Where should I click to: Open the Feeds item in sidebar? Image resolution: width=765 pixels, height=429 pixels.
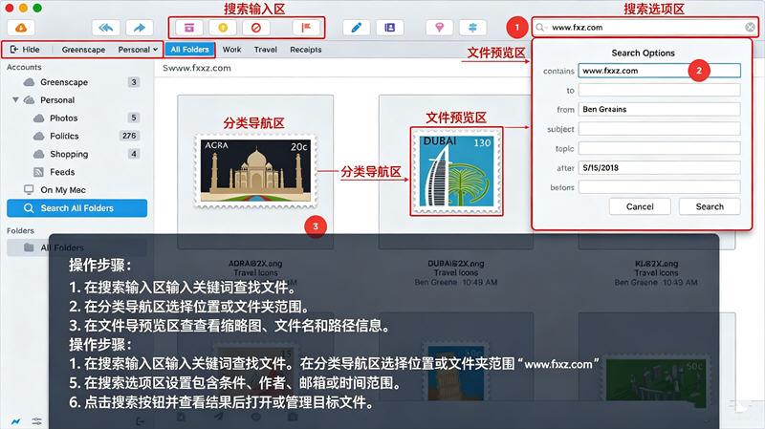[x=77, y=172]
